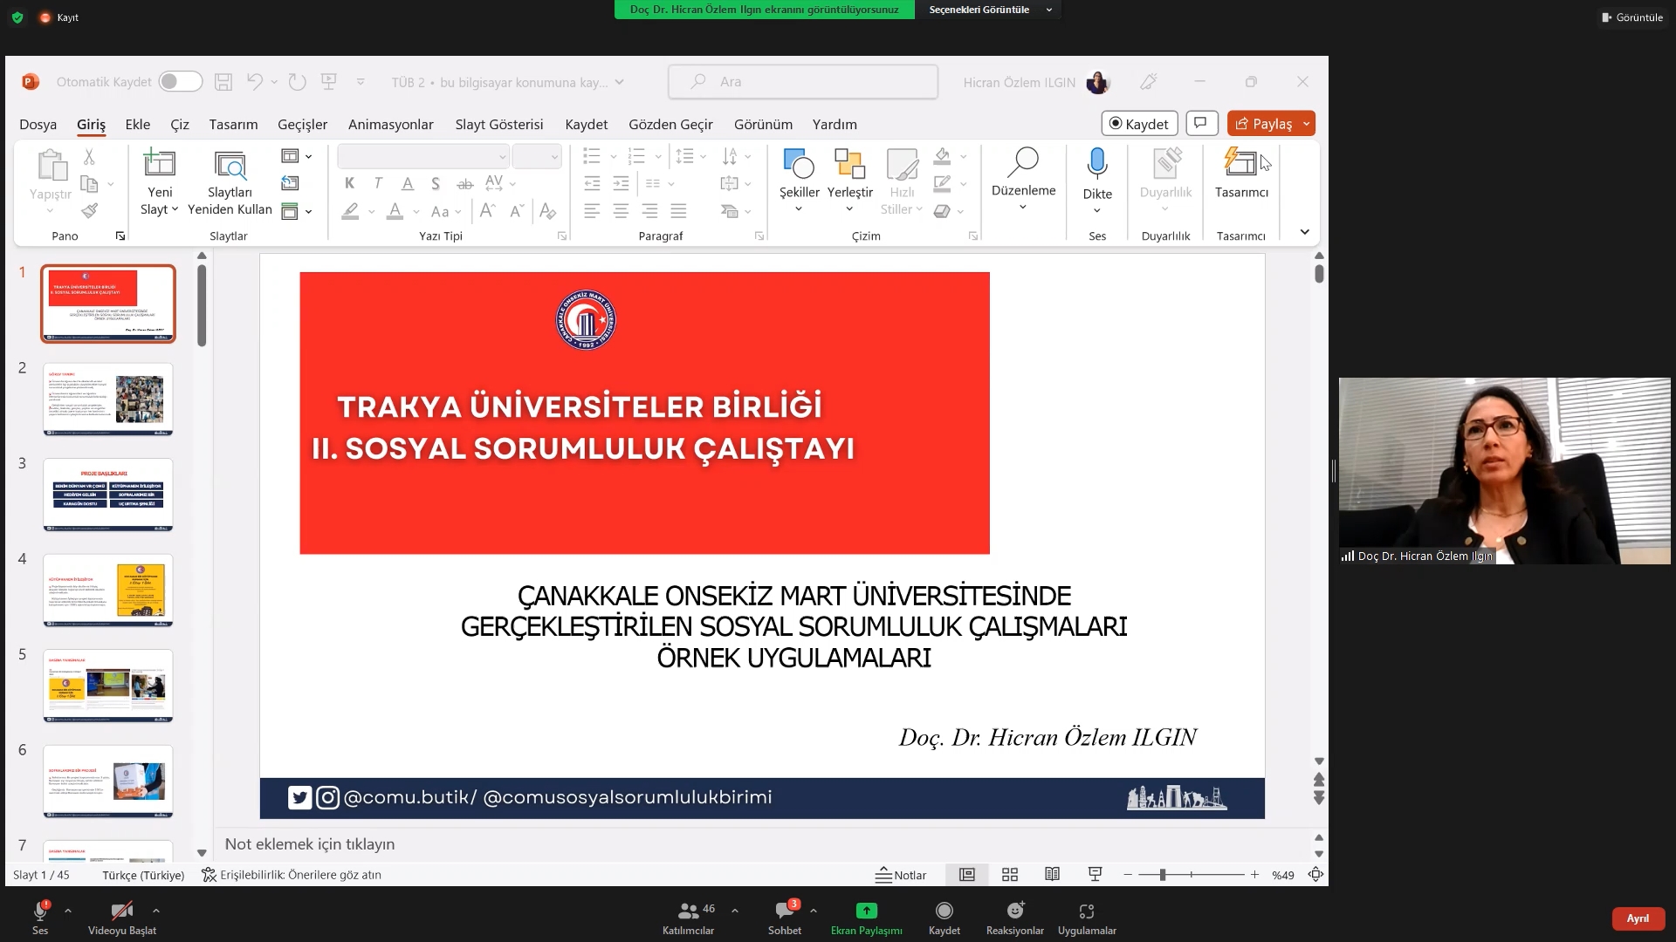Turn on camera with Videoyu Başlat
The image size is (1676, 942).
pos(122,918)
